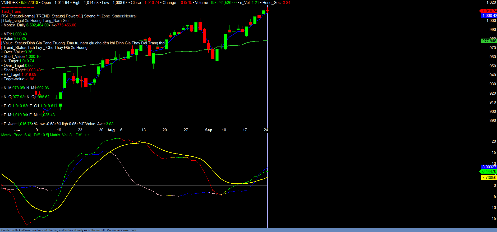Click the last red candlestick at cursor line
The image size is (497, 232).
(268, 11)
